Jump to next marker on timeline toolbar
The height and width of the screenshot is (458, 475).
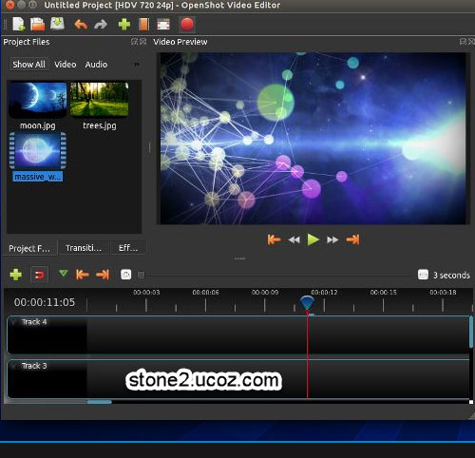(x=103, y=275)
